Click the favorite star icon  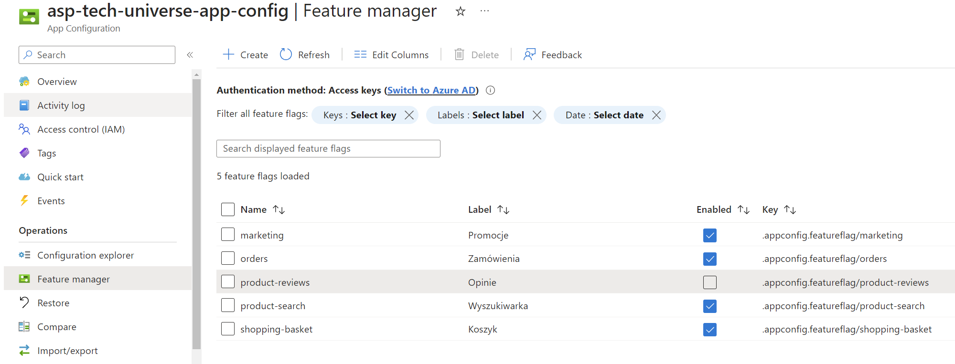pos(460,11)
